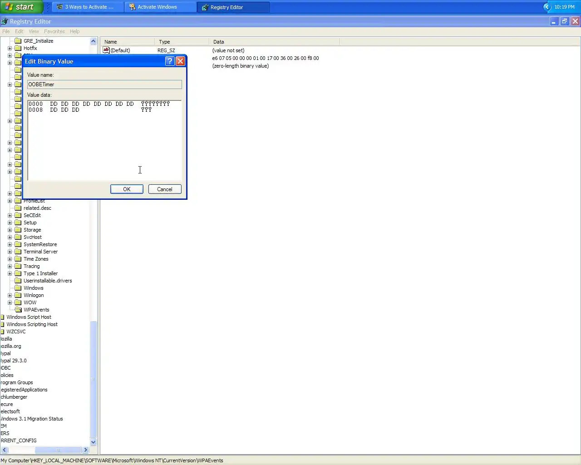This screenshot has width=581, height=465.
Task: Expand the Hotfix key
Action: coord(10,48)
